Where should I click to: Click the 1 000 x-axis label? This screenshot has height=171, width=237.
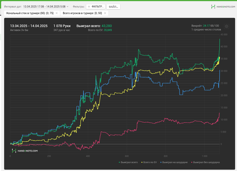pos(204,156)
